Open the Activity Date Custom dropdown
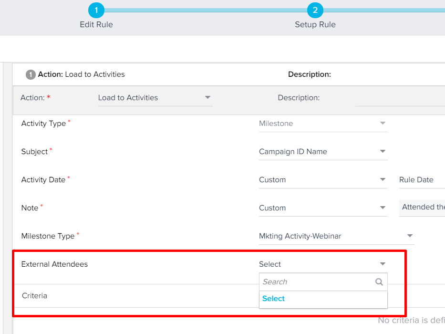 (x=323, y=180)
